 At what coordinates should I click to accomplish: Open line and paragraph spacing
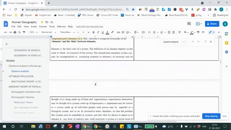click(x=143, y=32)
